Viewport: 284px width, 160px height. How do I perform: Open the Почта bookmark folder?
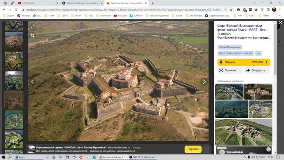tap(76, 16)
